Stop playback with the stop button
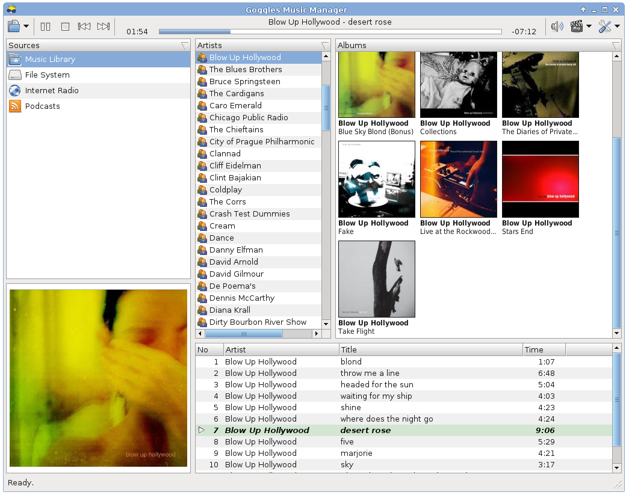The width and height of the screenshot is (629, 495). [x=66, y=26]
